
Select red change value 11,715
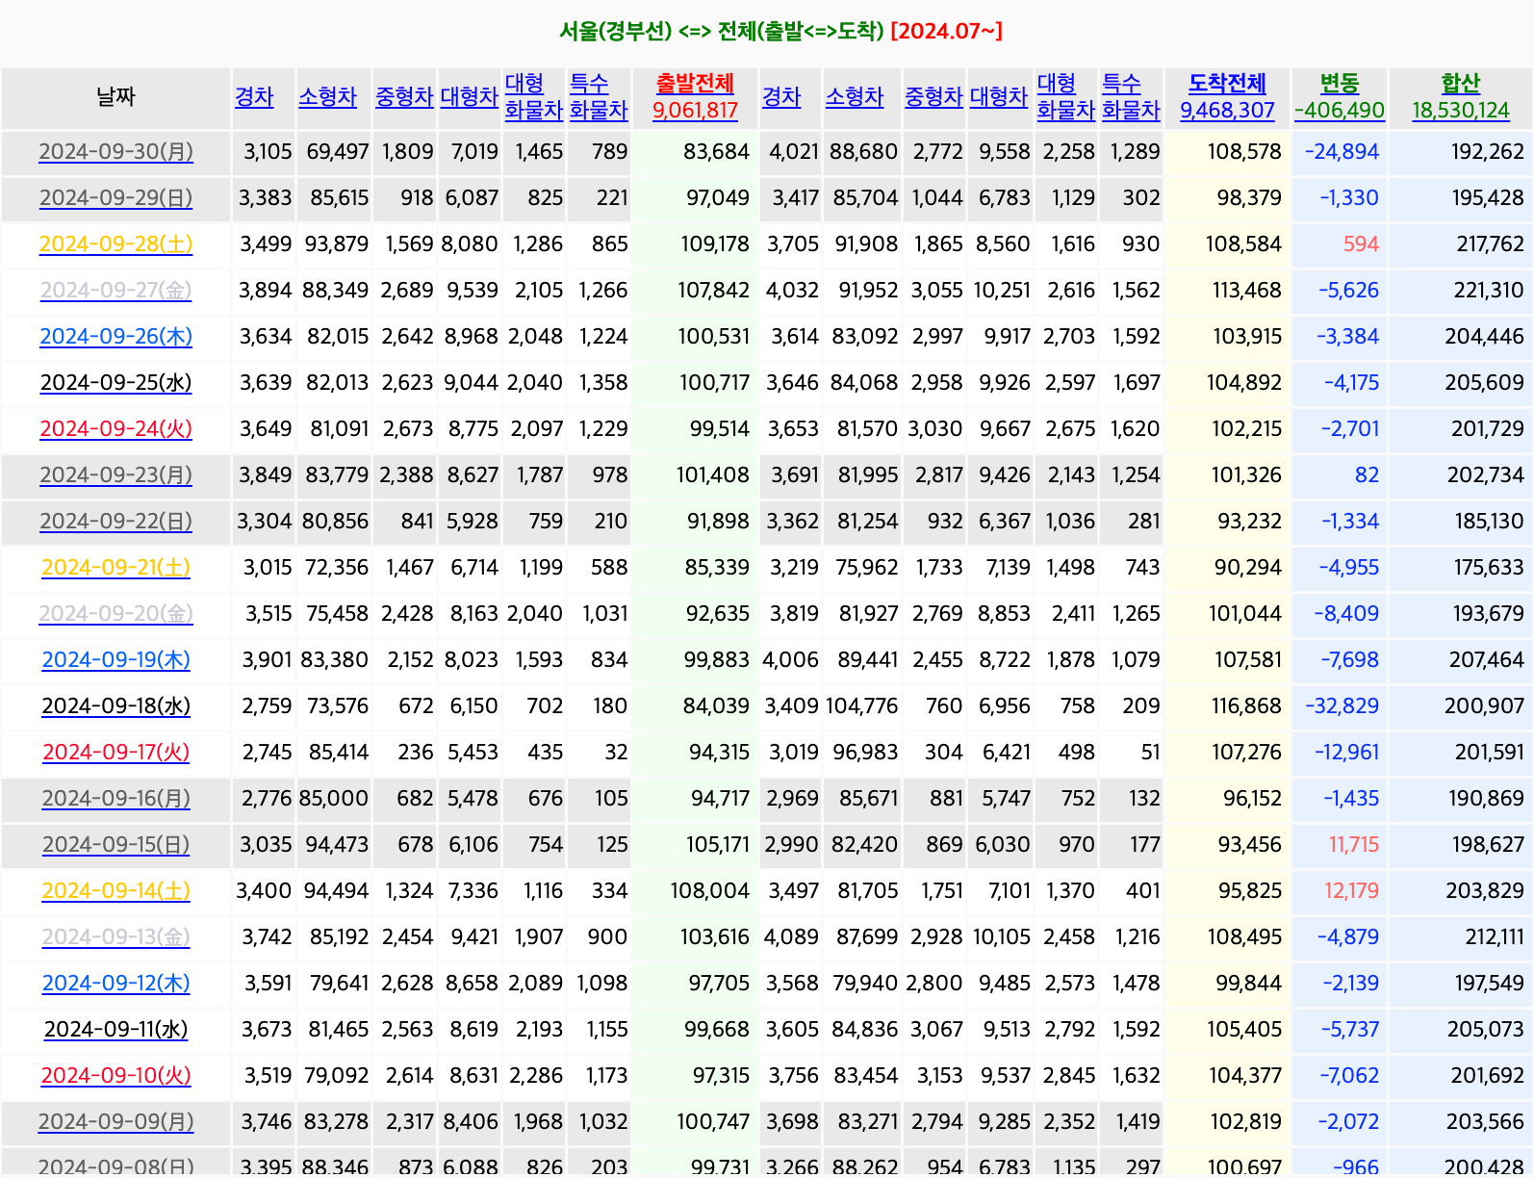[x=1354, y=845]
